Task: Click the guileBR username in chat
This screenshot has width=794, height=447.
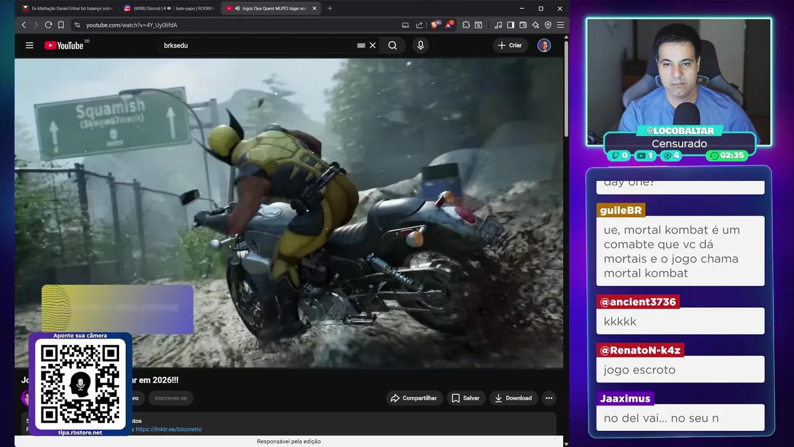Action: pos(622,210)
